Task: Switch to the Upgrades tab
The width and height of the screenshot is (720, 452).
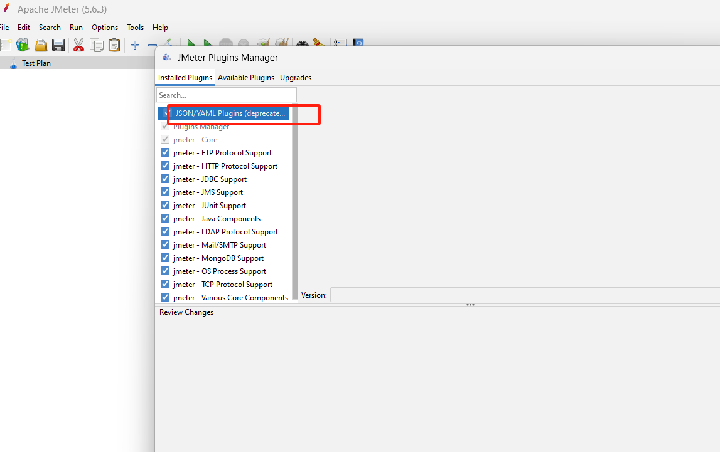Action: (x=296, y=78)
